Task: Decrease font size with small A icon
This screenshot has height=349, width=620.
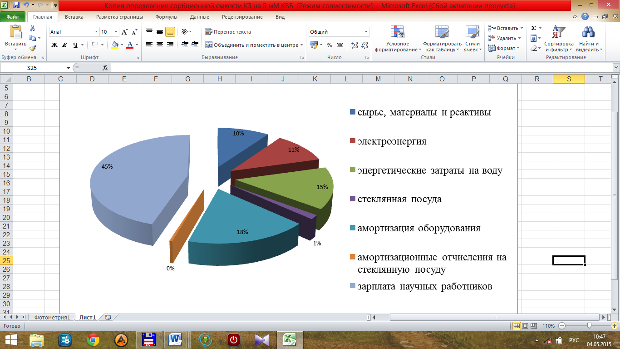Action: coord(134,32)
